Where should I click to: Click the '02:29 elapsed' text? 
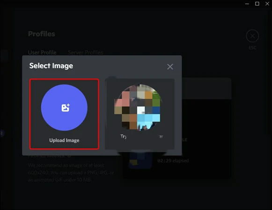click(x=173, y=161)
